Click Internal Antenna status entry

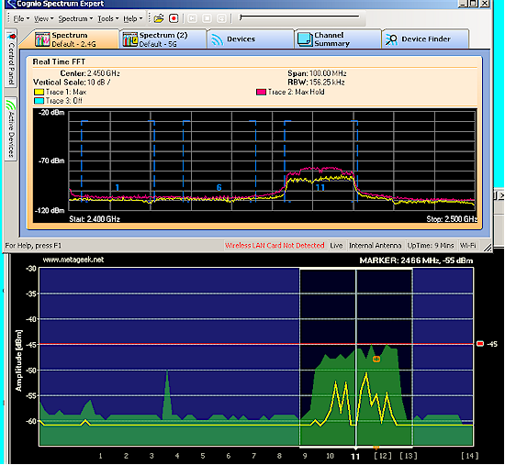pos(376,246)
